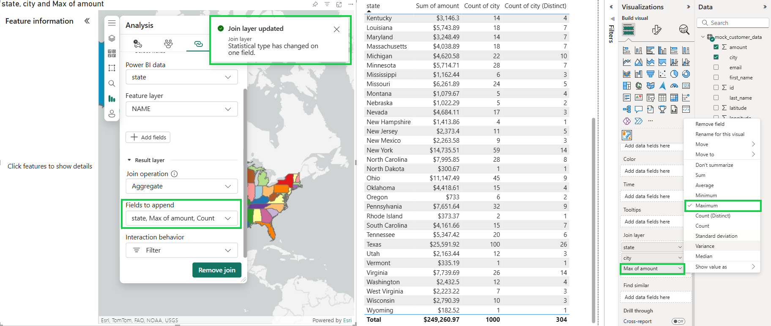Screen dimensions: 771x326
Task: Select the ArcGIS for Power BI visual icon
Action: [x=627, y=135]
